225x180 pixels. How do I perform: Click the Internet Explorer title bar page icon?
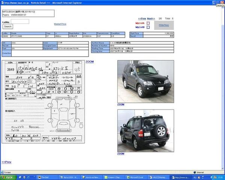pos(2,3)
